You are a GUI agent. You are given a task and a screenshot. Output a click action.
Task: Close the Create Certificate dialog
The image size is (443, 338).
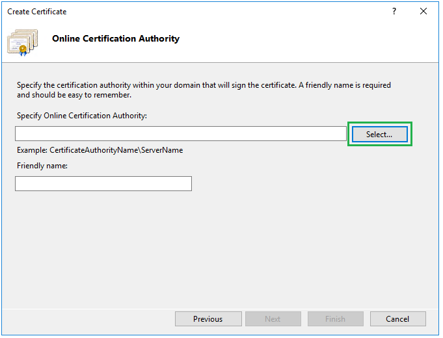coord(423,11)
